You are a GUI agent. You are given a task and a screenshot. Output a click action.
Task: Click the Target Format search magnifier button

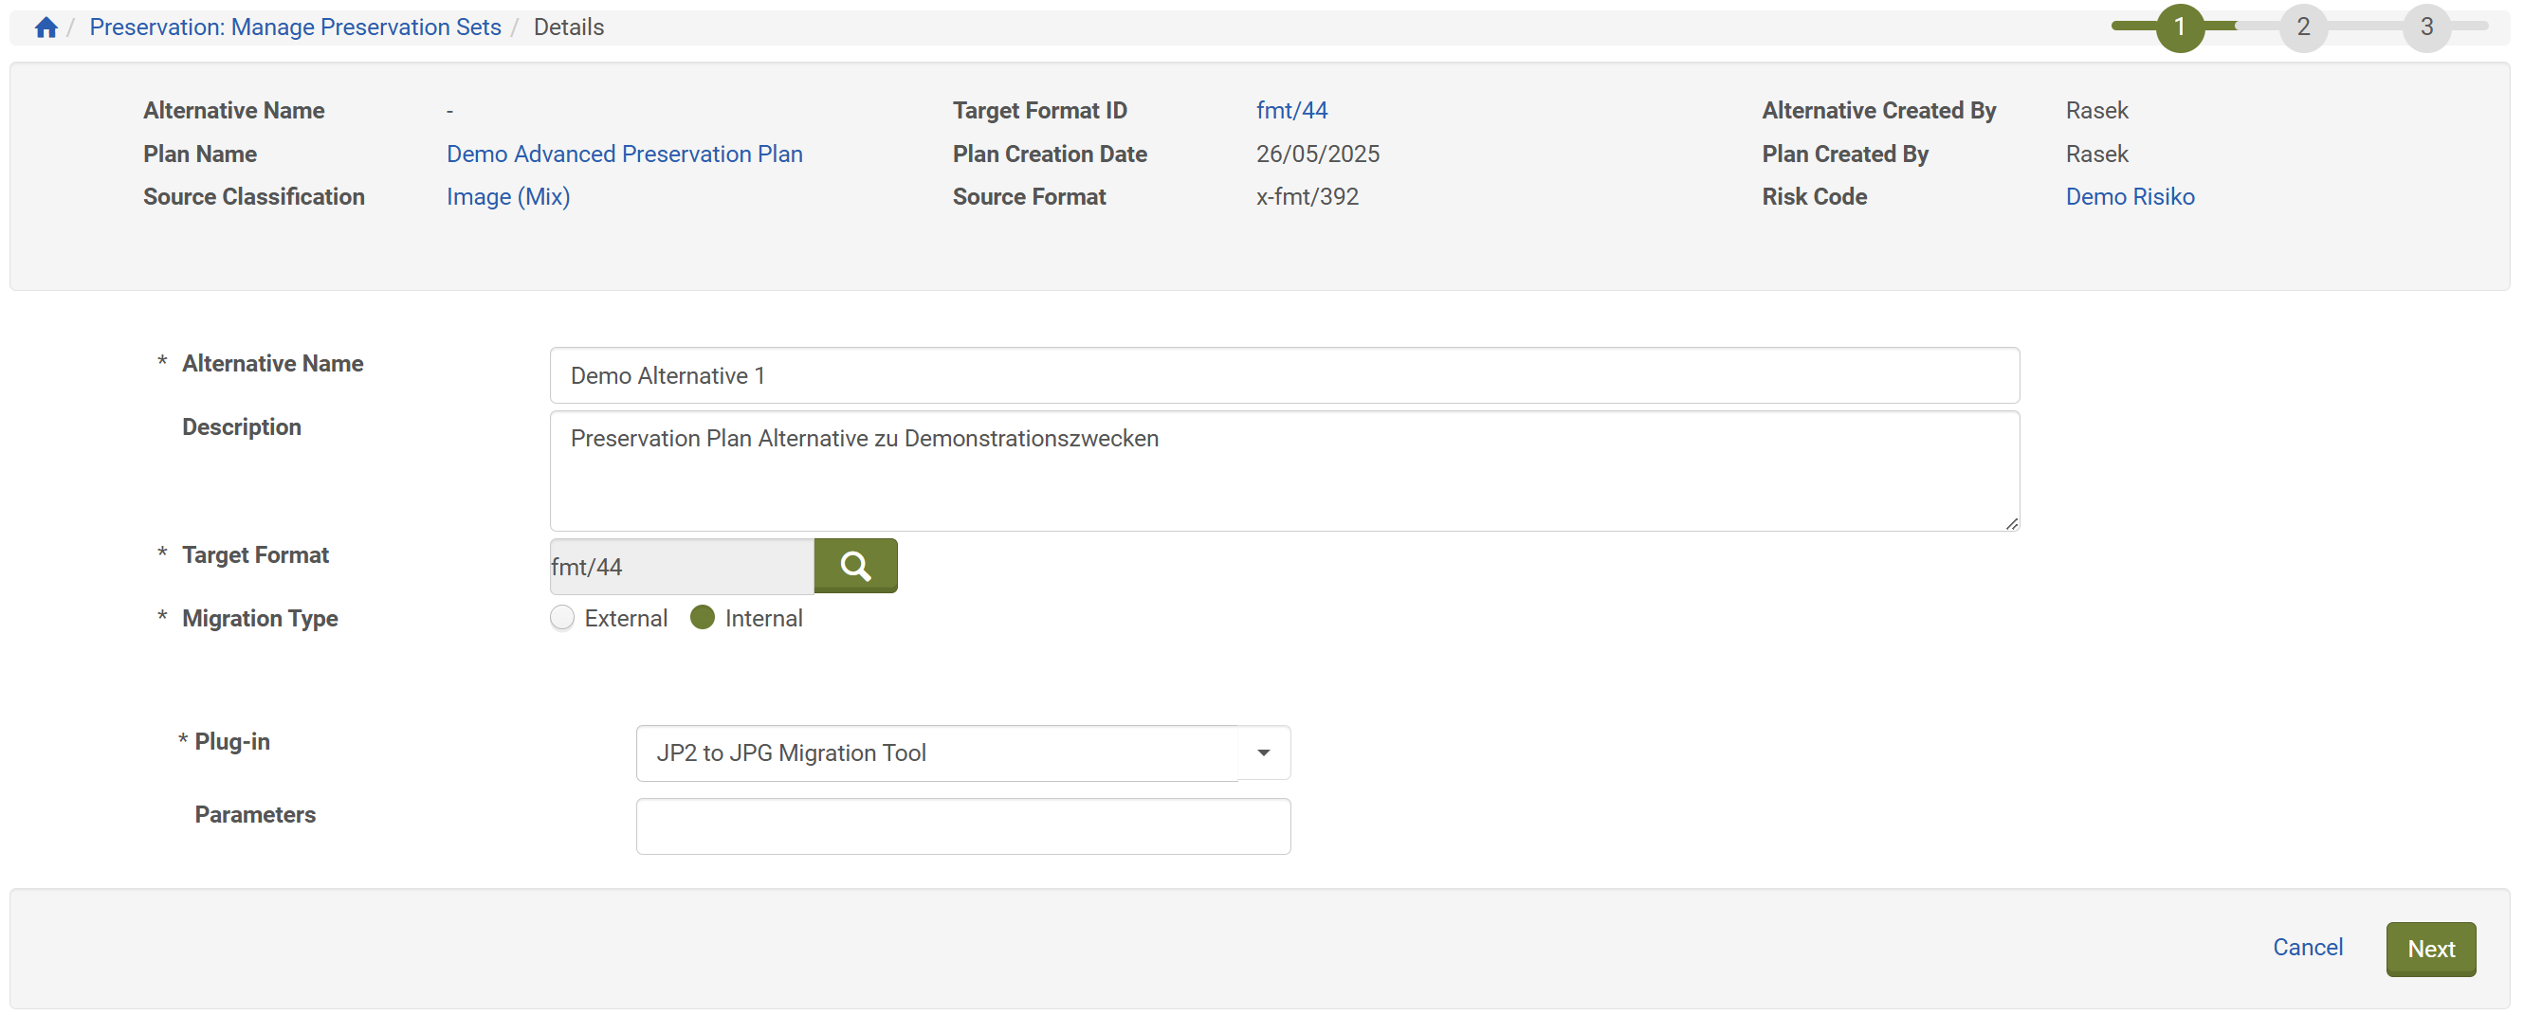pyautogui.click(x=854, y=566)
